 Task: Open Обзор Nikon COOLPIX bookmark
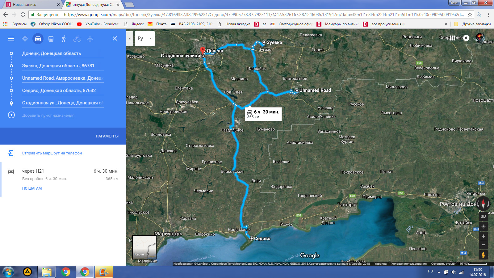tap(52, 24)
